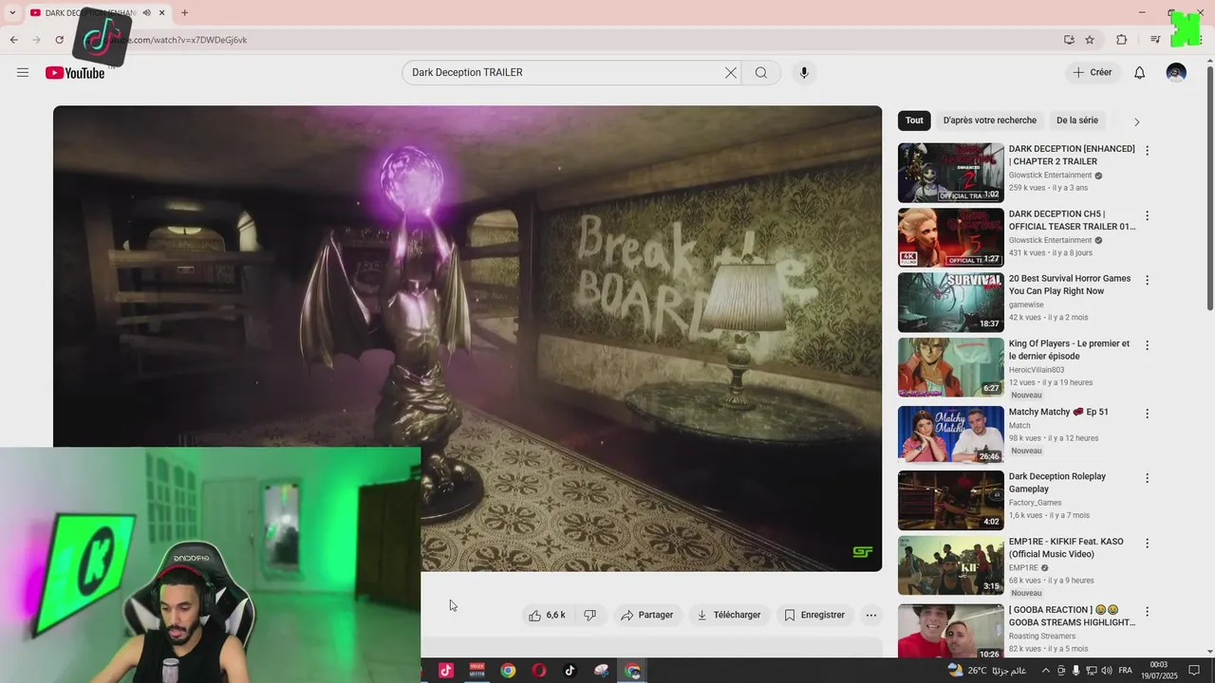
Task: Open media controls in browser toolbar
Action: pos(1154,40)
